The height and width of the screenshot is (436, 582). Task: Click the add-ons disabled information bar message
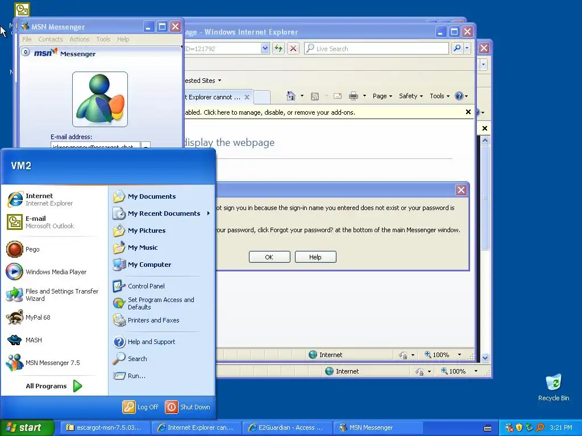point(270,112)
